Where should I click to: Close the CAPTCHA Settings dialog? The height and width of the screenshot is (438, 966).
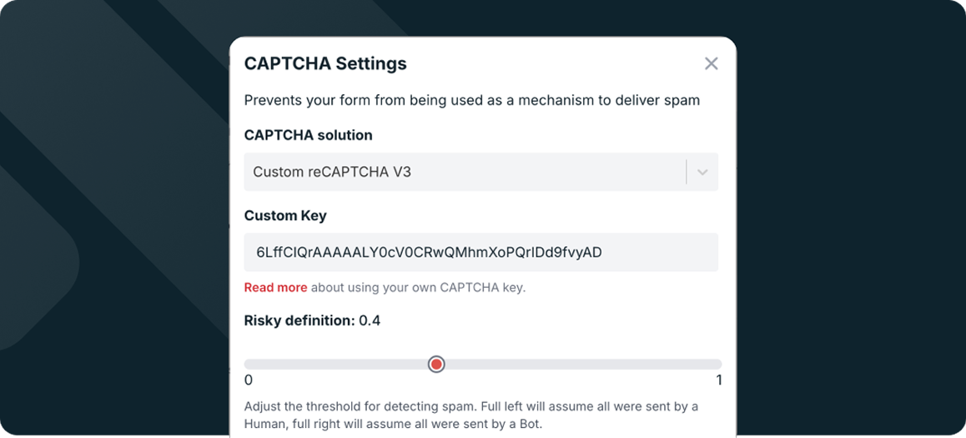711,63
